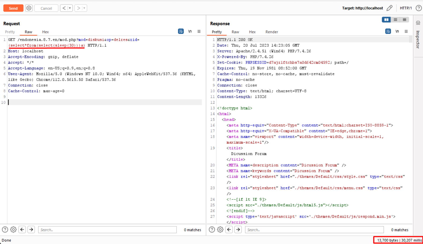
Task: Click the '<!doctype html>' response line
Action: [235, 108]
